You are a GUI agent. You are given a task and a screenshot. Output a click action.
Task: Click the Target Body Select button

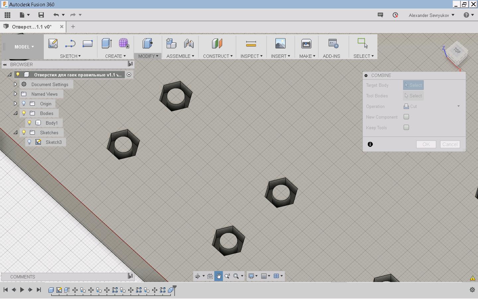[413, 85]
